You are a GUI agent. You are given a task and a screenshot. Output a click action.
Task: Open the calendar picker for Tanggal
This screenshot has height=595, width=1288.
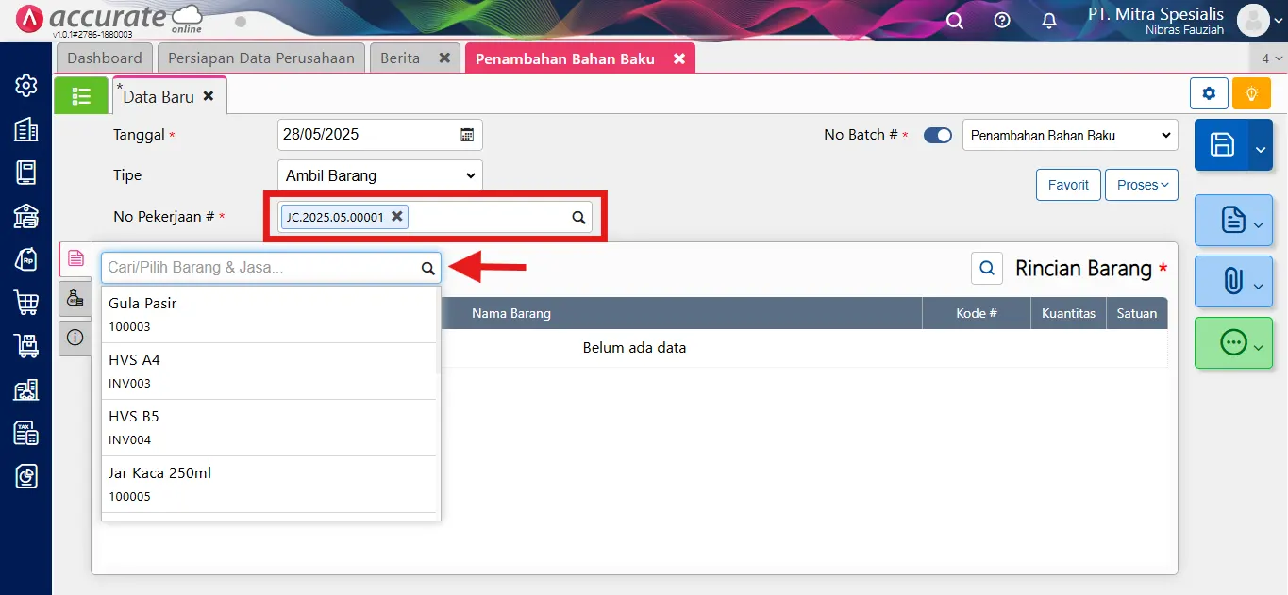[x=467, y=135]
